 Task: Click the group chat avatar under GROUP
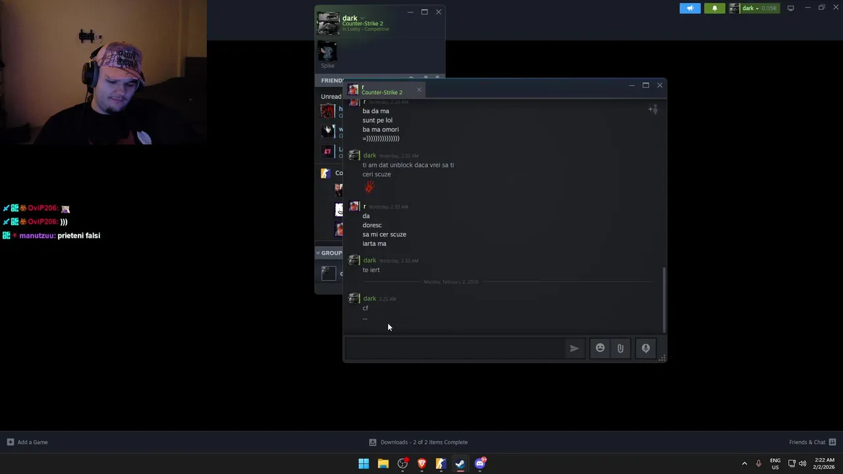329,273
